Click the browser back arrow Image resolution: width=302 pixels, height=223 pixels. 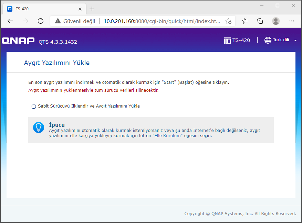tap(10, 21)
